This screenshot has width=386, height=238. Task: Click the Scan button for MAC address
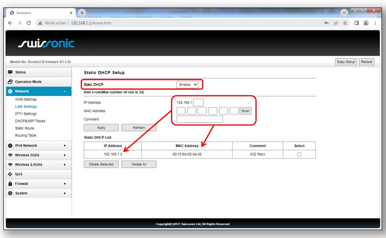(x=245, y=111)
